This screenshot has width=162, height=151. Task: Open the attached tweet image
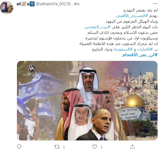pos(87,101)
